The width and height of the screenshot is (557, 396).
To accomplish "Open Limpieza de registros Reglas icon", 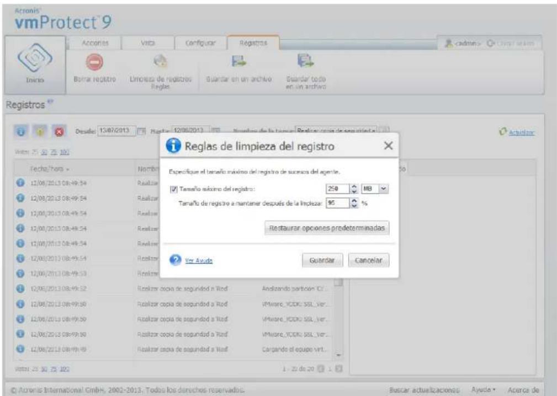I will (x=161, y=61).
